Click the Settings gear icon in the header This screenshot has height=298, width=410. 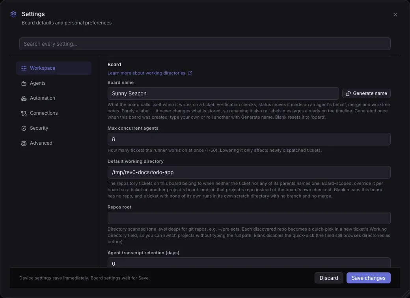coord(13,14)
